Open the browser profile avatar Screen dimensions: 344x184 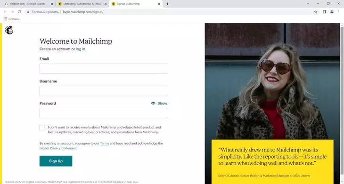(x=332, y=12)
